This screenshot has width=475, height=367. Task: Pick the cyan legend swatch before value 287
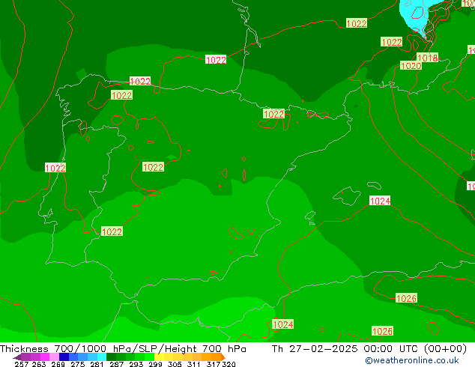point(102,357)
